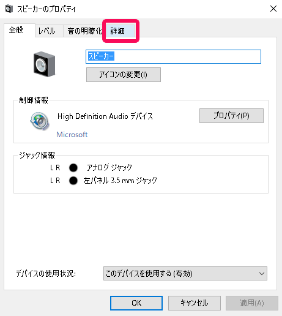Image resolution: width=282 pixels, height=316 pixels.
Task: Click the アナログ ジャック label
Action: [109, 168]
